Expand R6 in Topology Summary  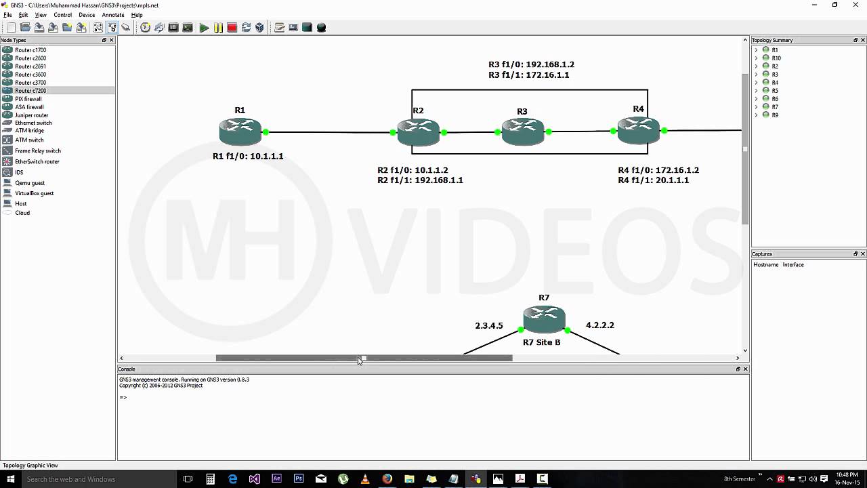click(756, 99)
